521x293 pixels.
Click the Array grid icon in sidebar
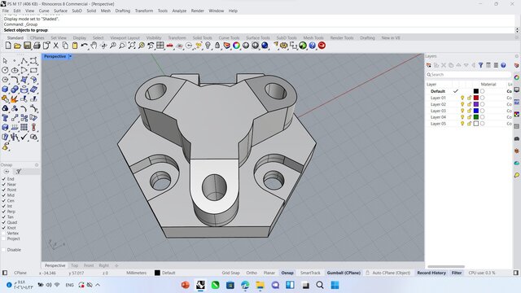point(24,127)
